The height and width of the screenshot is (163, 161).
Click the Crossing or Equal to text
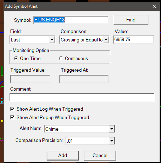pyautogui.click(x=82, y=40)
